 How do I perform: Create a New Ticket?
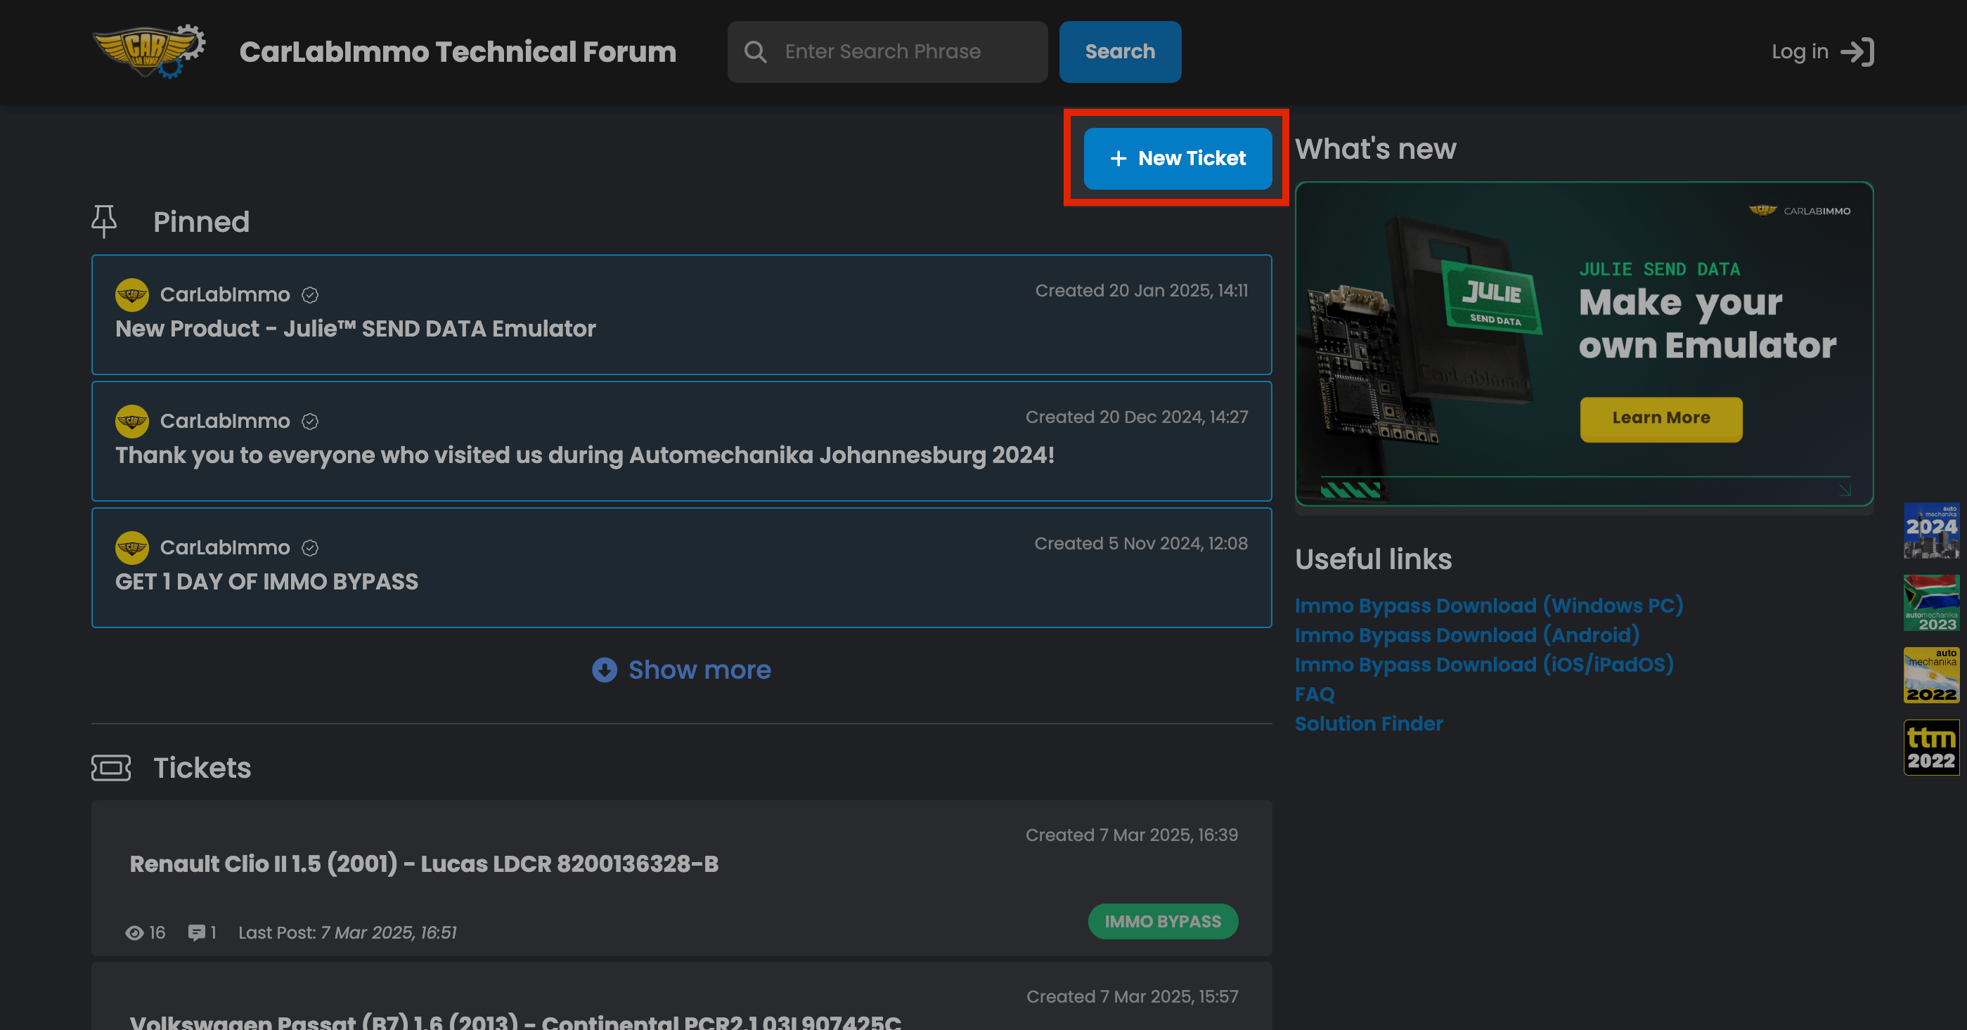pos(1178,158)
